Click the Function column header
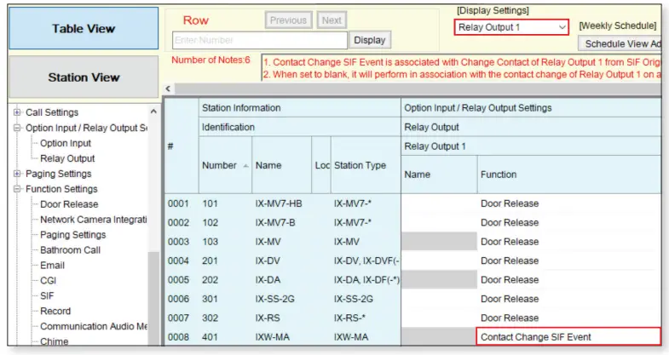 (569, 175)
